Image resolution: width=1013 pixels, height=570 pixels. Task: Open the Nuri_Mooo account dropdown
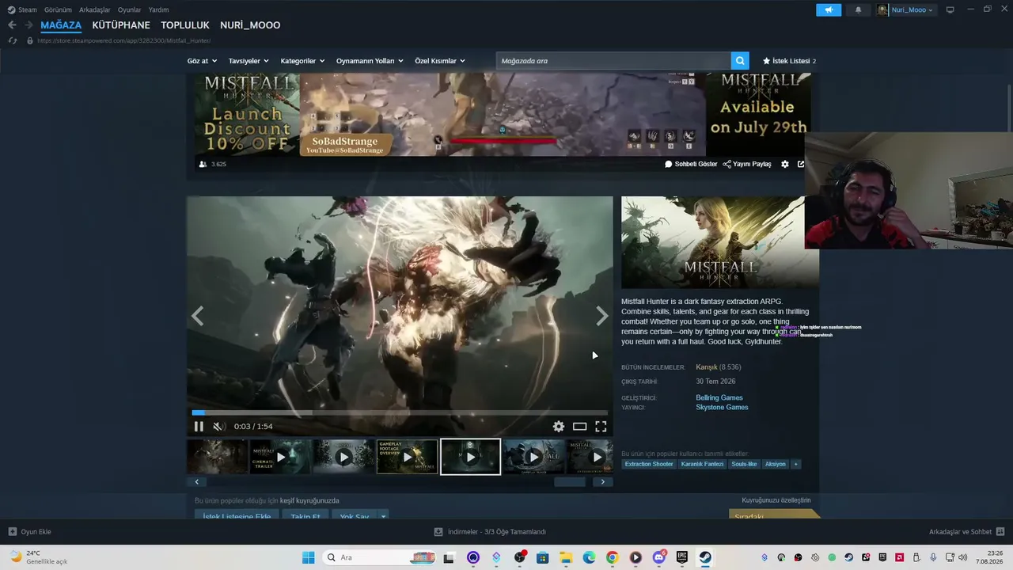tap(906, 9)
